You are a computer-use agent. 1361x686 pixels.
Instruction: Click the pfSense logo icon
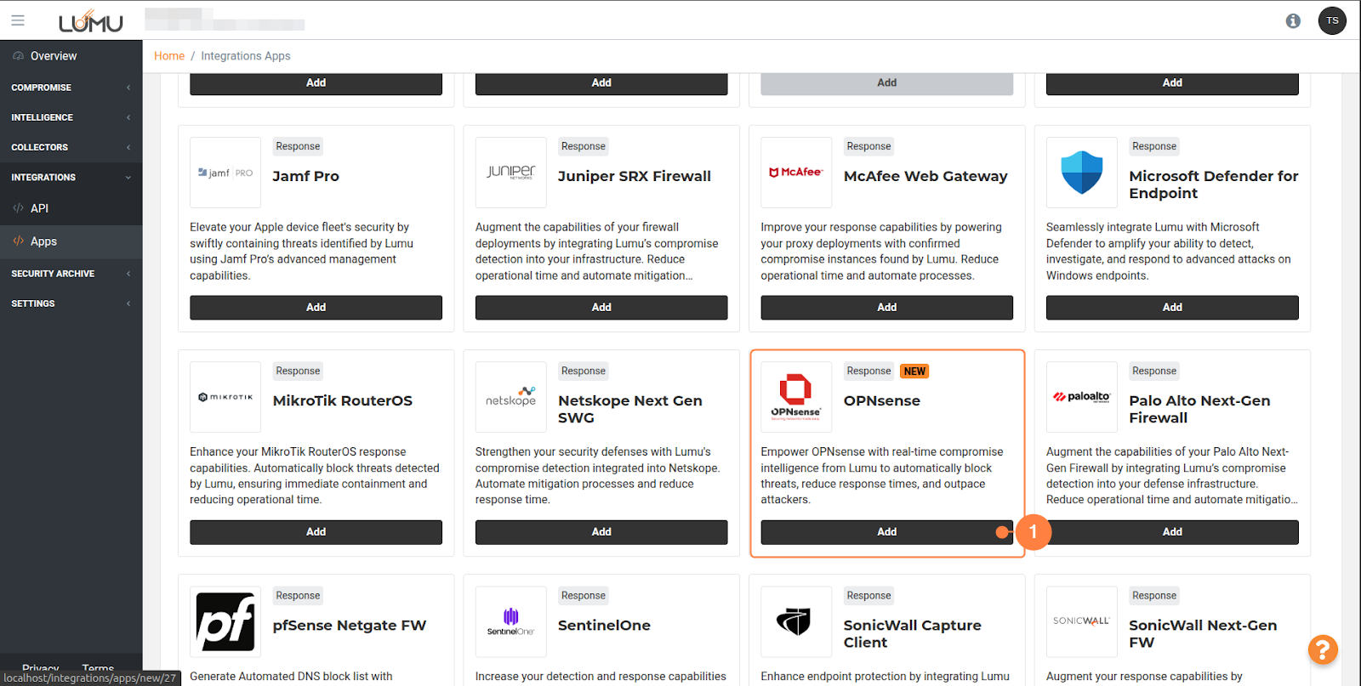pyautogui.click(x=225, y=621)
